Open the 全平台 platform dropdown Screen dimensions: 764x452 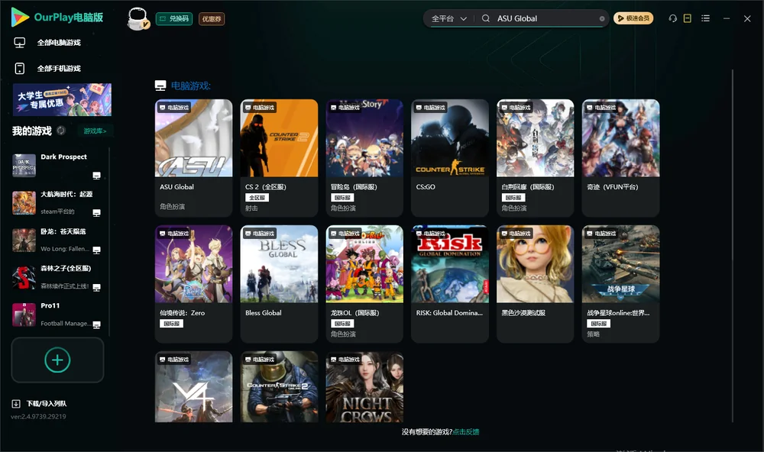[448, 18]
